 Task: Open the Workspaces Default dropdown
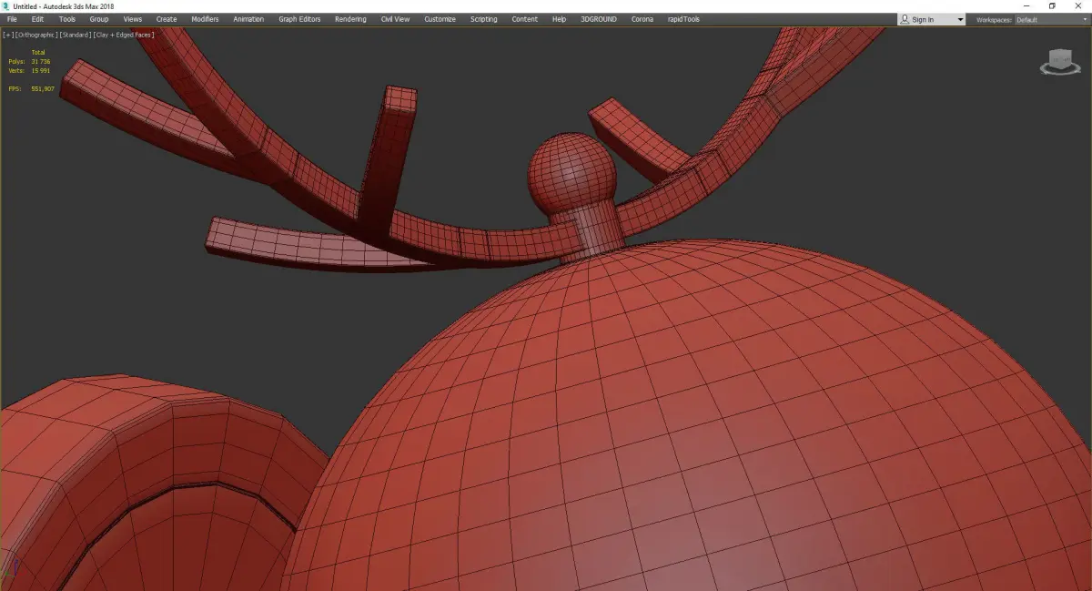[1050, 19]
